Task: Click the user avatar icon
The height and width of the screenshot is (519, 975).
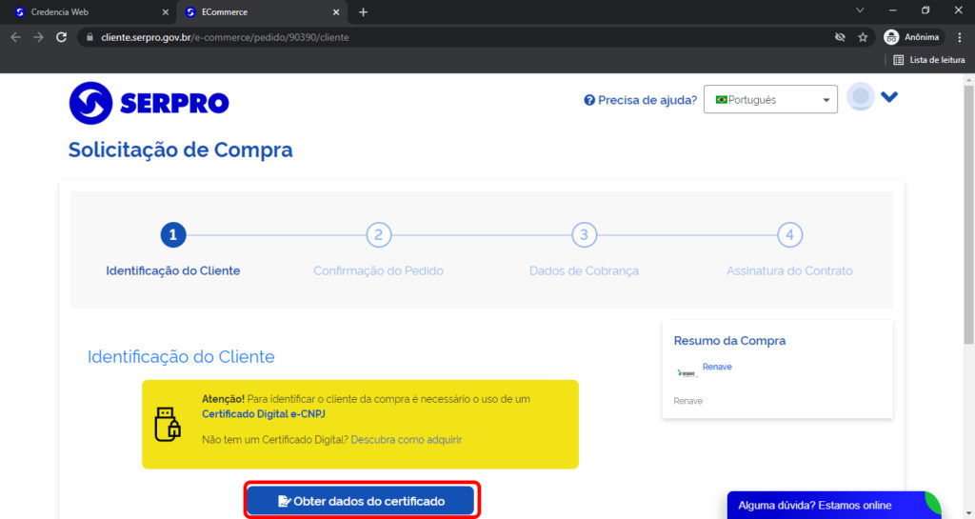Action: coord(861,97)
